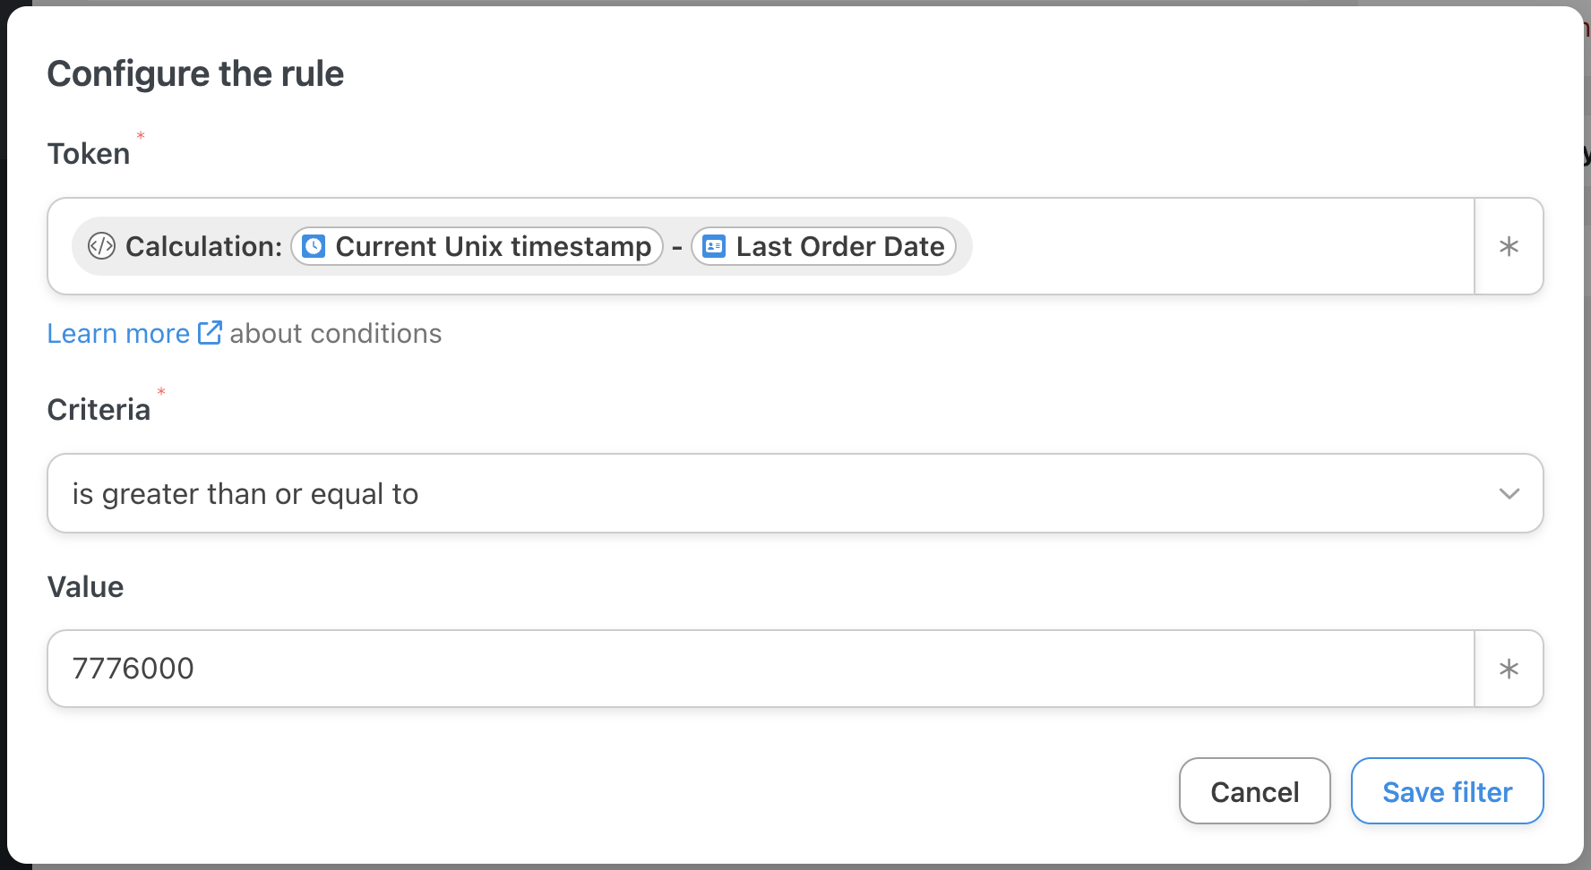
Task: Select the Last Order Date token pill
Action: coord(839,246)
